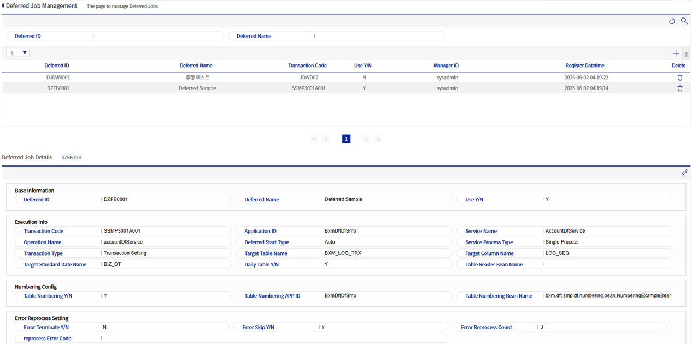Refresh the deferred job list
692x344 pixels.
(x=672, y=21)
